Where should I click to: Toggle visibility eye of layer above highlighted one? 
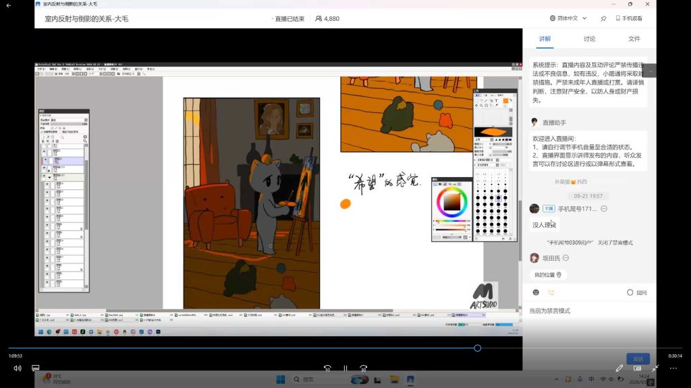point(45,152)
